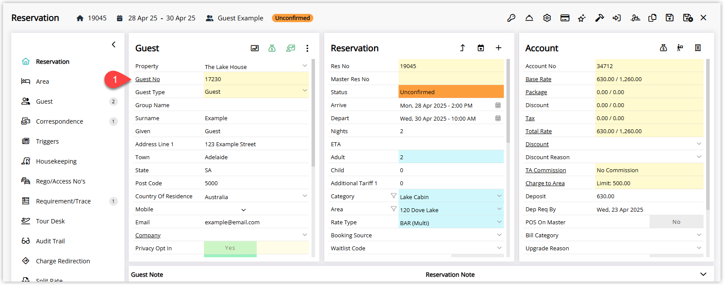Viewport: 724px width, 285px height.
Task: Open the Rate Type BAR (Multi) dropdown
Action: click(499, 222)
